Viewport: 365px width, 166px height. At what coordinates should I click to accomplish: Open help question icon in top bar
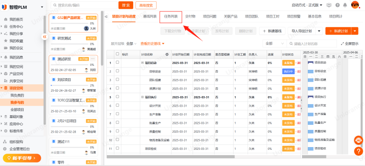coord(337,5)
